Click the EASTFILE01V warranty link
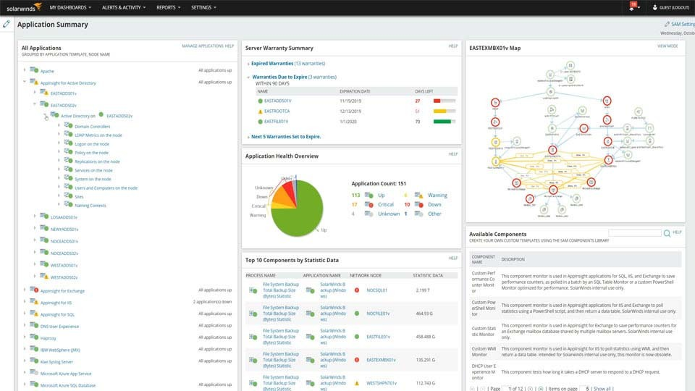 tap(276, 122)
